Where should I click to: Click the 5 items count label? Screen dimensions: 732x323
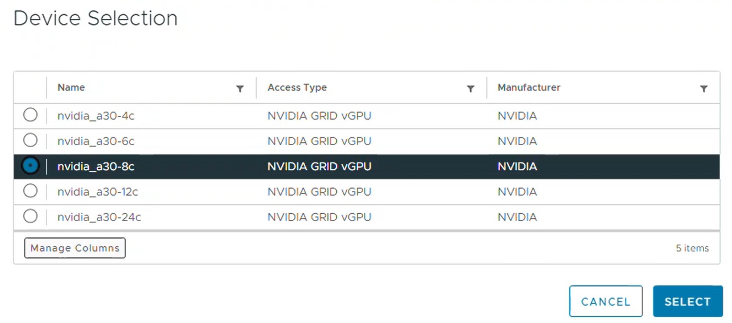click(692, 248)
